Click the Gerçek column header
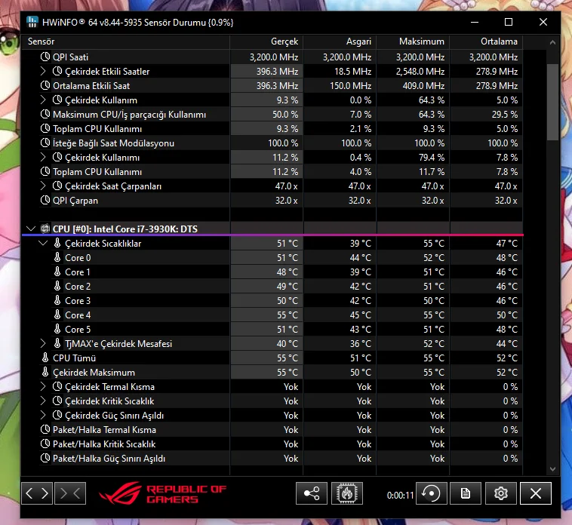This screenshot has height=525, width=572. (266, 41)
